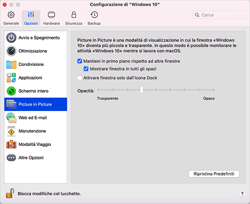Click the Schermo intero green icon
The width and height of the screenshot is (250, 204).
[x=11, y=91]
